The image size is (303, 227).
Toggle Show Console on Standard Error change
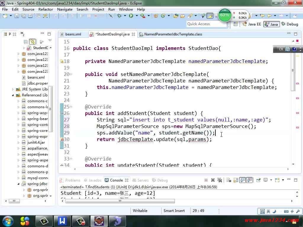[x=249, y=180]
